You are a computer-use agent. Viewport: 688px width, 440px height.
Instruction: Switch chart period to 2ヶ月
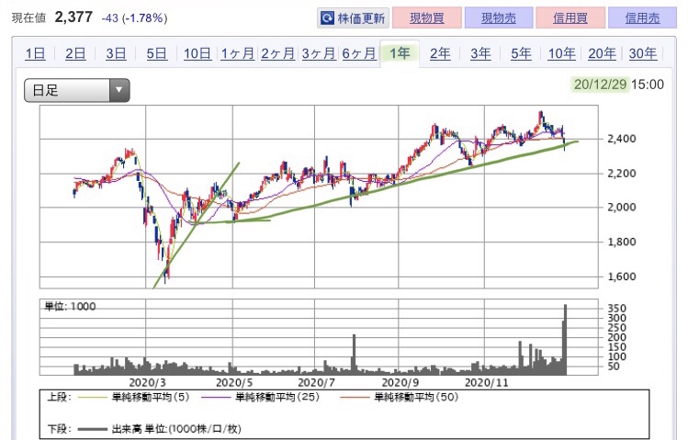[277, 53]
